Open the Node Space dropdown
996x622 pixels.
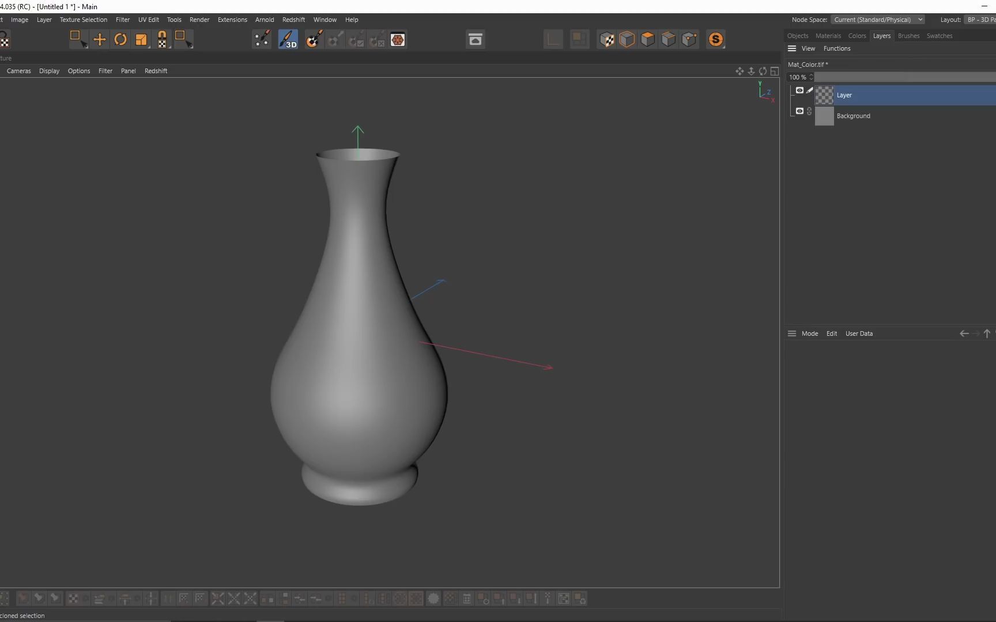click(x=878, y=19)
